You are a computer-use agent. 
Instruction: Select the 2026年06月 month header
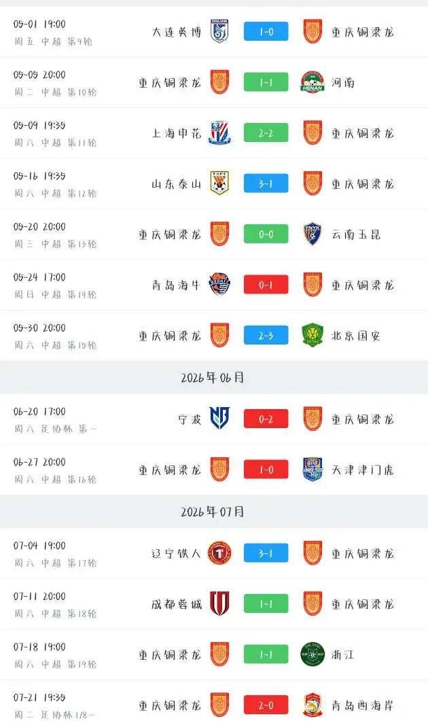point(213,378)
